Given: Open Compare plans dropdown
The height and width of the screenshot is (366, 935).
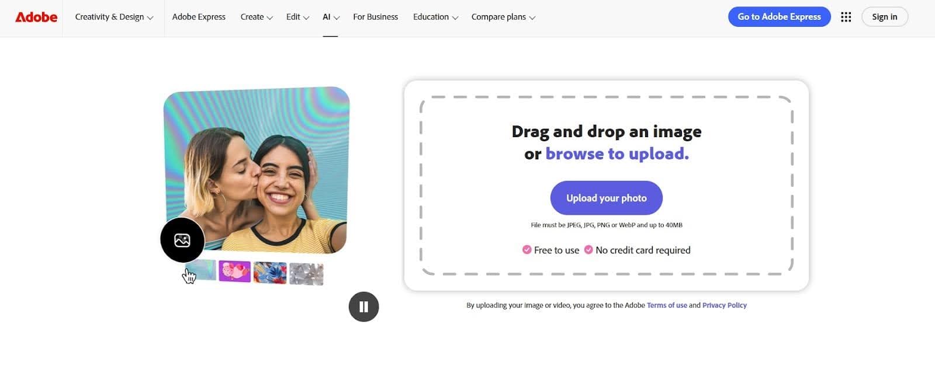Looking at the screenshot, I should (503, 17).
